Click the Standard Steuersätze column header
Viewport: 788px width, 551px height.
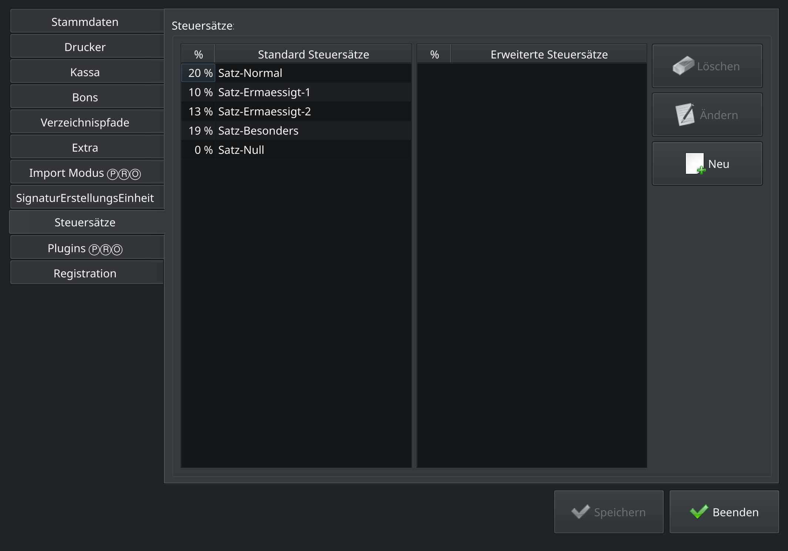313,54
